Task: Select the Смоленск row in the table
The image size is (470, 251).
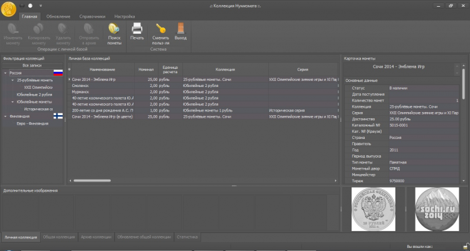Action: tap(80, 85)
